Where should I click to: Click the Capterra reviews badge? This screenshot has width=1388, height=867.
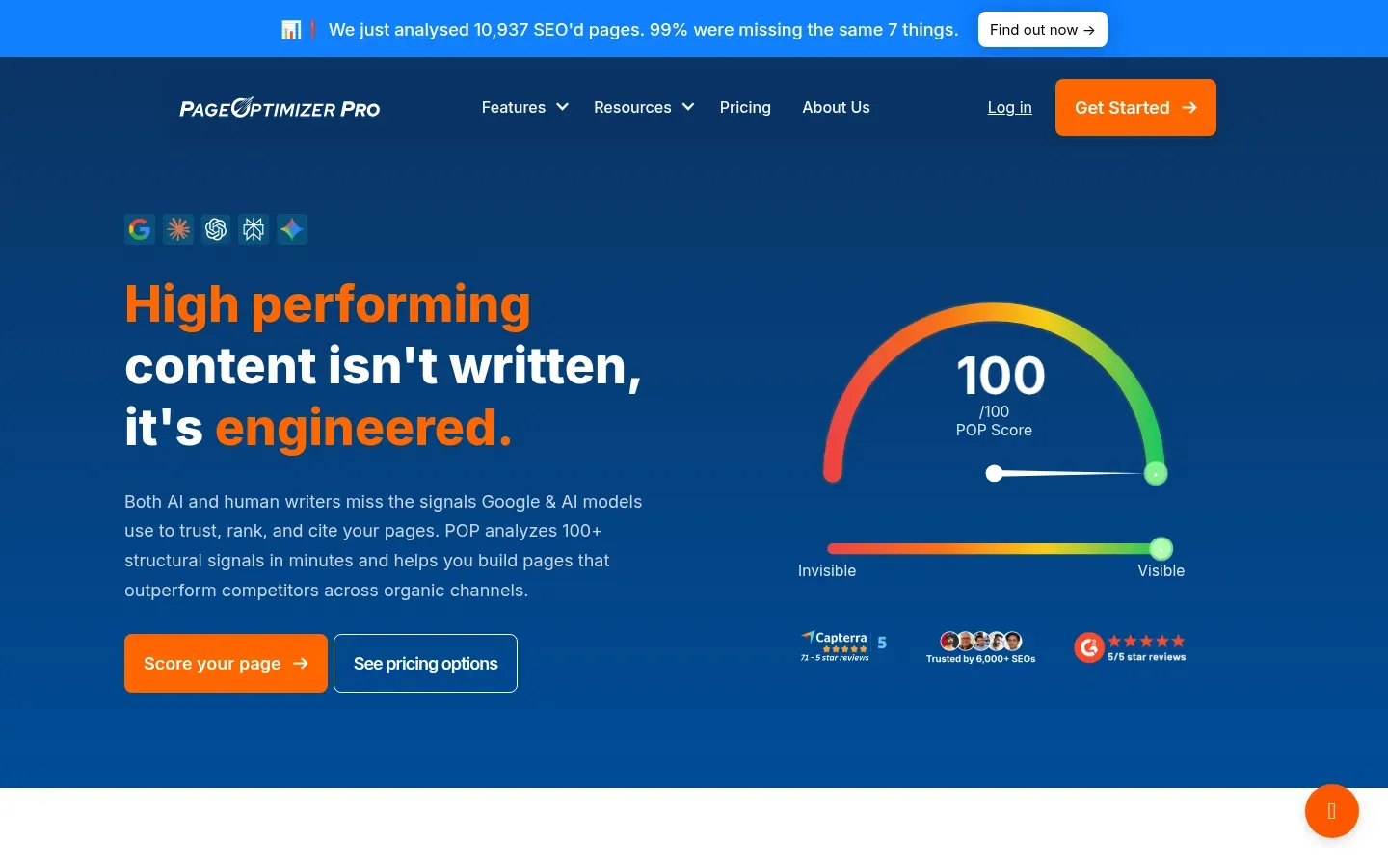pos(843,646)
